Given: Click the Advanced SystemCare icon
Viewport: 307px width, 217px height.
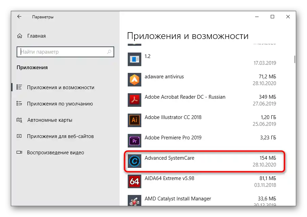Looking at the screenshot, I should (135, 161).
